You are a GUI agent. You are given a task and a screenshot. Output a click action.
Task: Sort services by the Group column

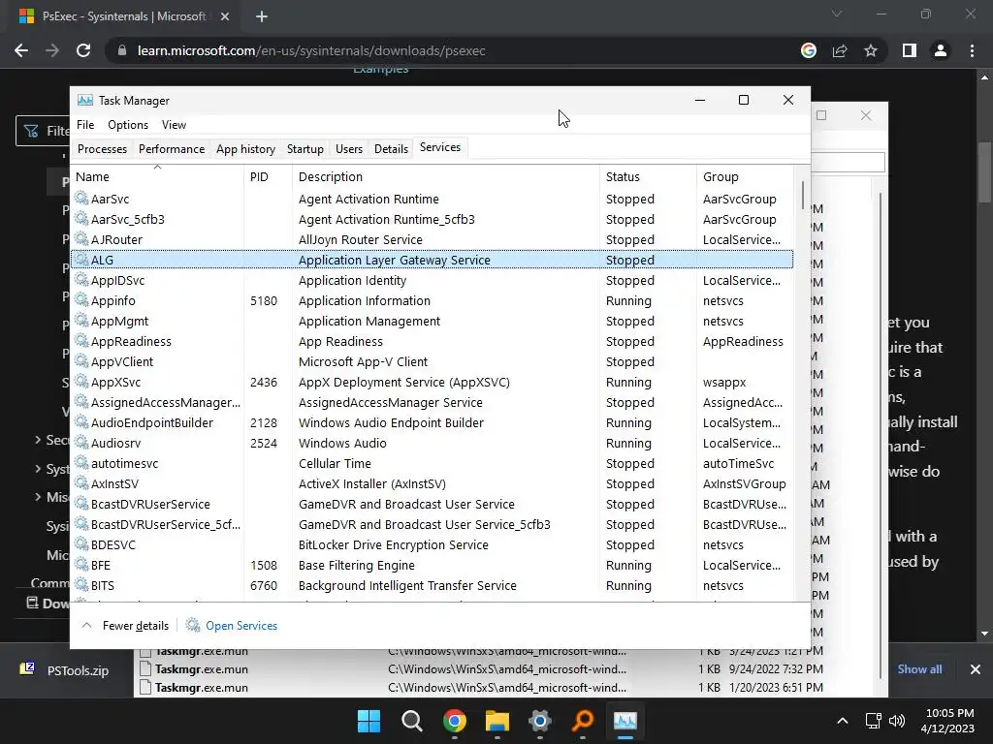[x=745, y=176]
